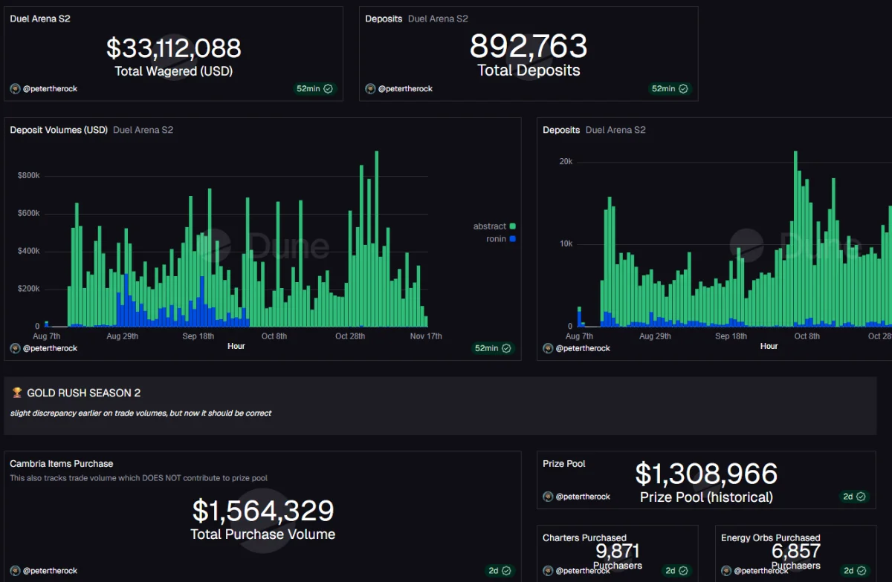Click the avatar icon under the Deposits chart
This screenshot has width=892, height=582.
(548, 348)
